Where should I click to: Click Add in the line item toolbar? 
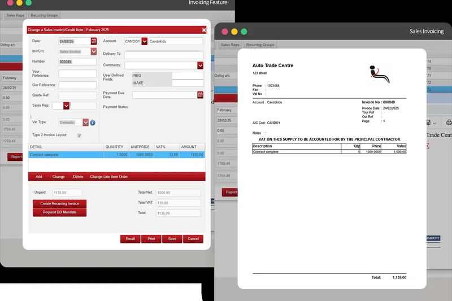coord(39,177)
